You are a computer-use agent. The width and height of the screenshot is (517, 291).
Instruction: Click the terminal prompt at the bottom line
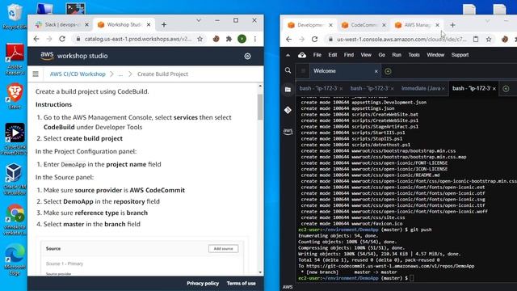[x=355, y=278]
